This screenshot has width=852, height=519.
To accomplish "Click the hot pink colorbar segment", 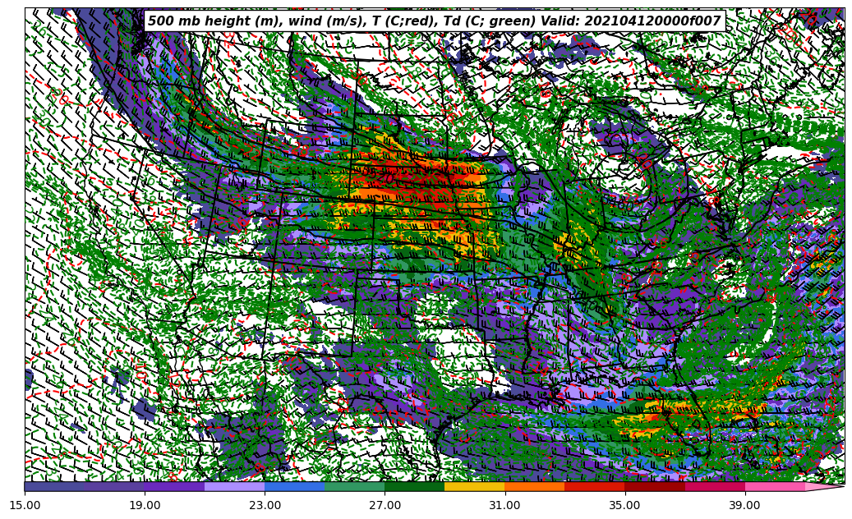I will click(x=774, y=487).
